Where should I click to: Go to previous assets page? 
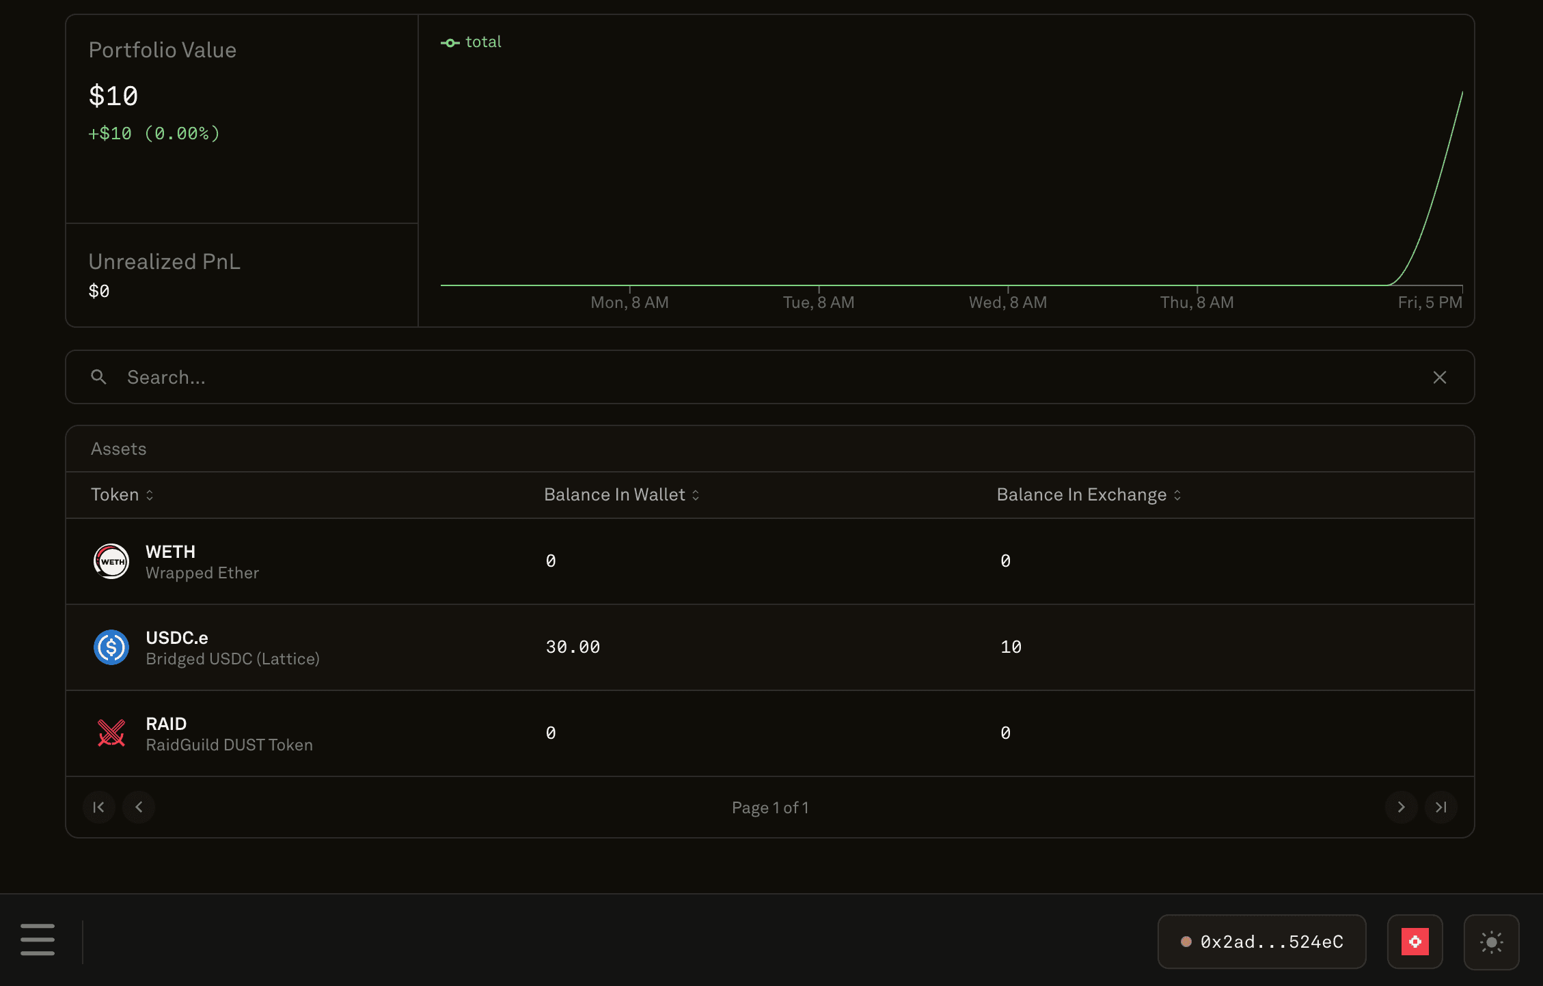point(139,807)
